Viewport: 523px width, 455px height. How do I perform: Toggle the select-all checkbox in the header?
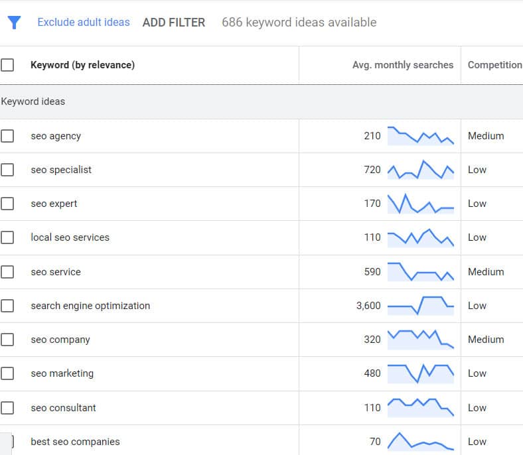tap(7, 65)
